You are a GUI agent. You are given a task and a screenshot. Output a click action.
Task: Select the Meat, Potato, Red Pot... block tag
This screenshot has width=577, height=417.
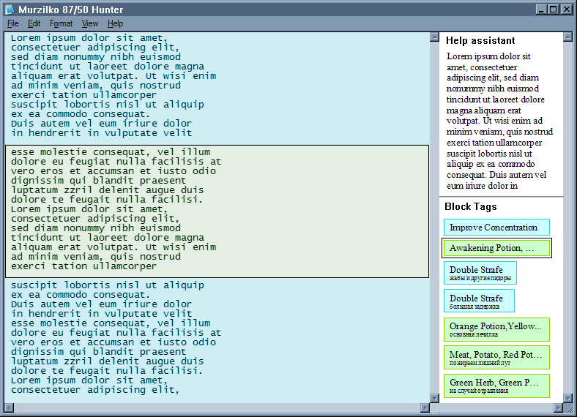(496, 358)
